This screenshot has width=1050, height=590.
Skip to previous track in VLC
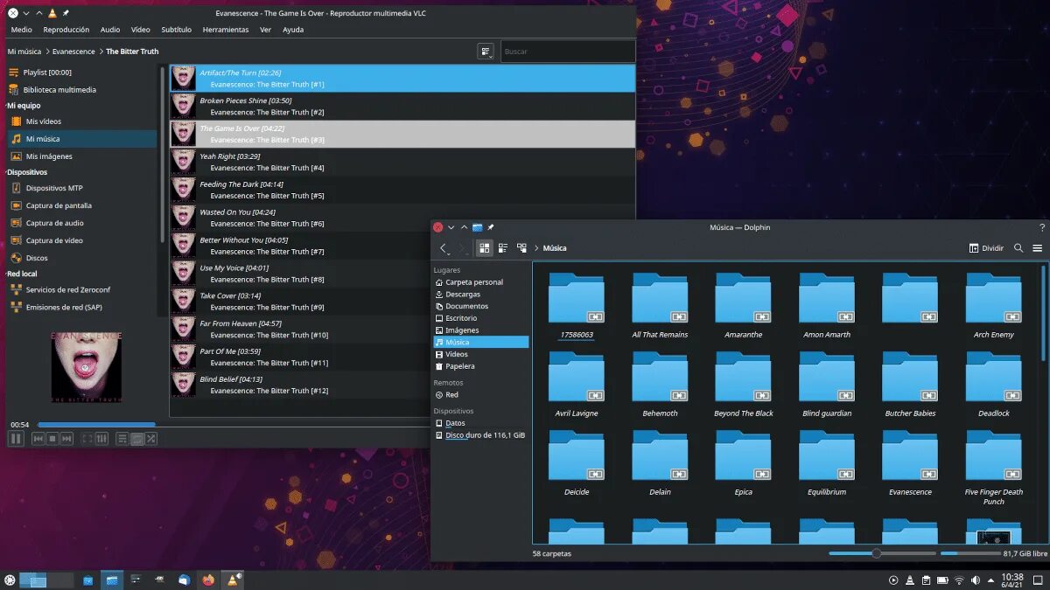tap(38, 439)
